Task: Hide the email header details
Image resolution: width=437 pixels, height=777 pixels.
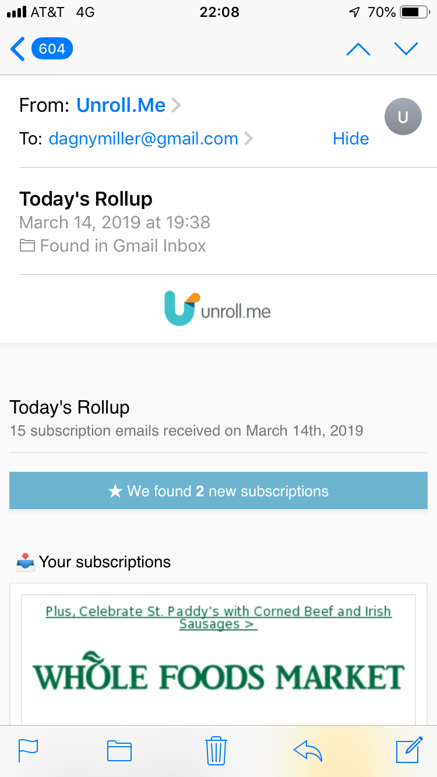Action: [x=351, y=139]
